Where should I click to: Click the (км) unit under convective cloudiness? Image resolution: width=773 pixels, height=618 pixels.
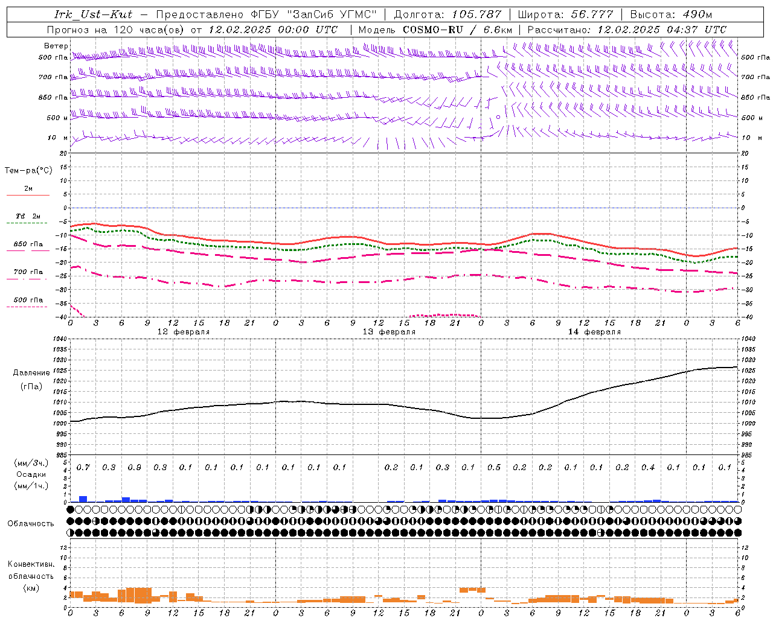(x=31, y=588)
